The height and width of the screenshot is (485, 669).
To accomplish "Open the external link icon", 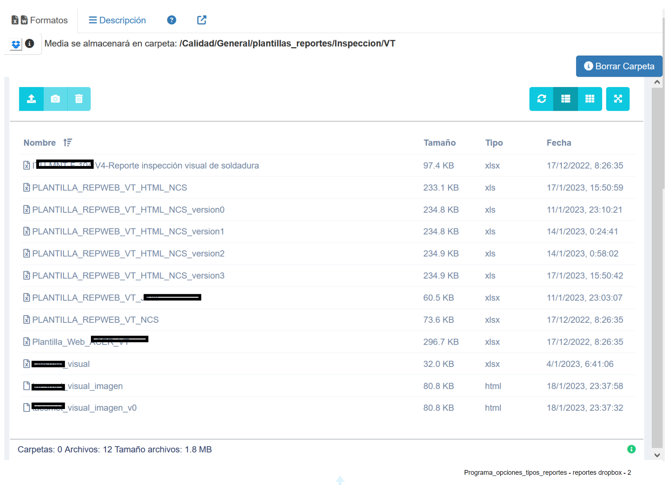I will point(202,20).
